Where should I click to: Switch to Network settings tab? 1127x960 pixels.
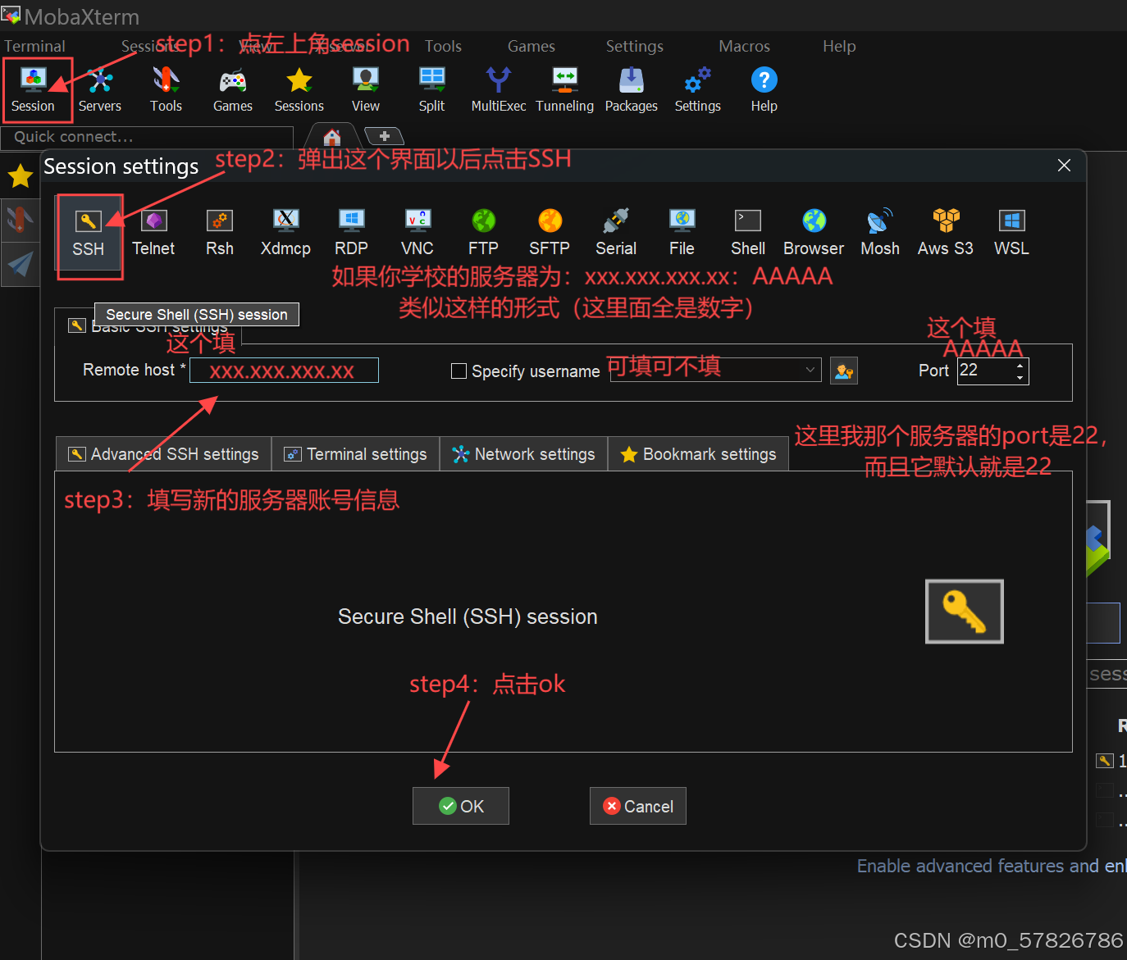point(524,454)
